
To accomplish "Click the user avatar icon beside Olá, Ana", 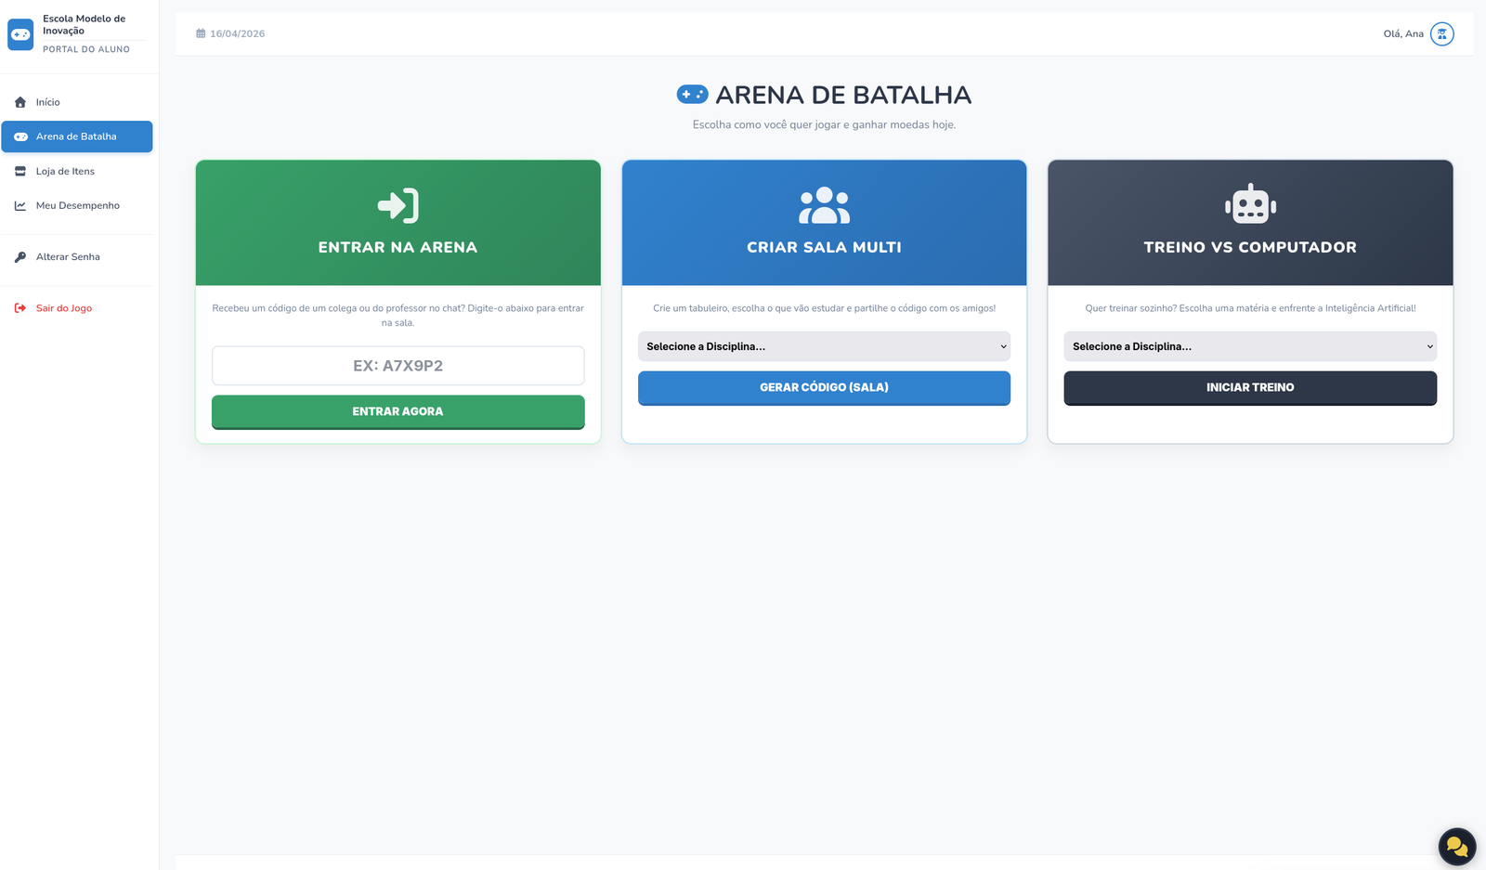I will click(1441, 34).
